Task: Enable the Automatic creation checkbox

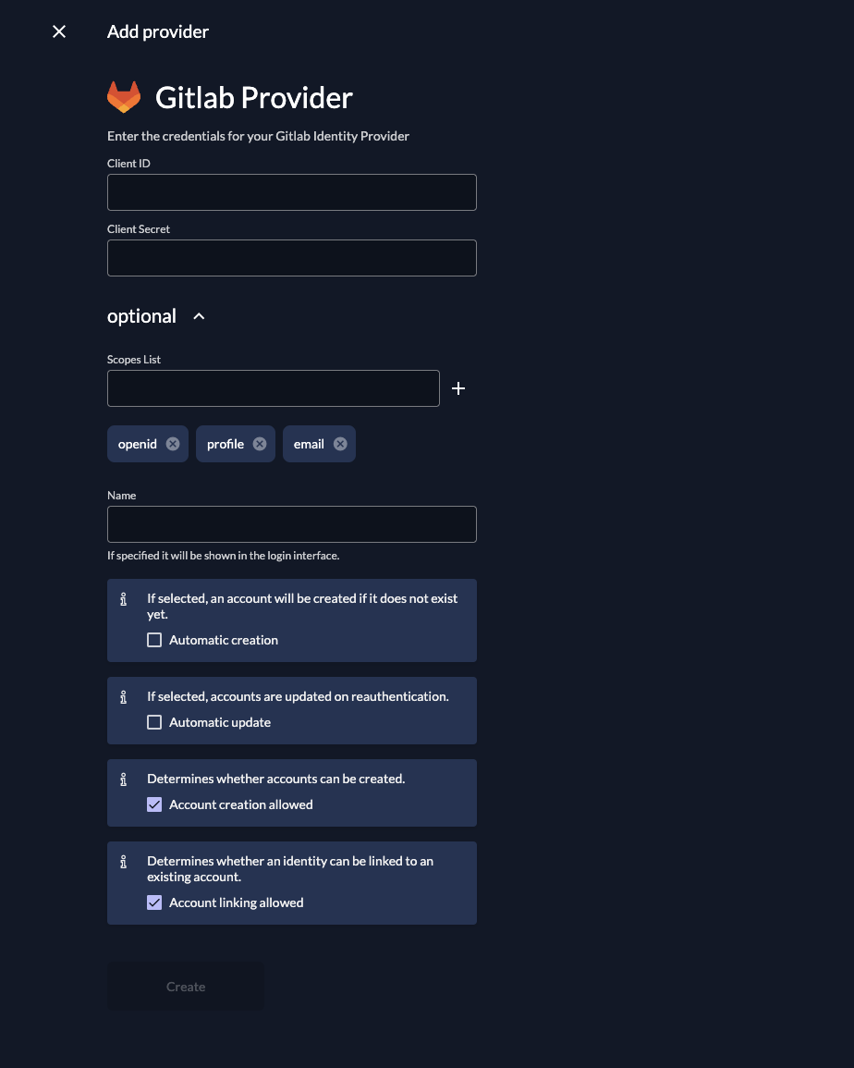Action: (x=154, y=640)
